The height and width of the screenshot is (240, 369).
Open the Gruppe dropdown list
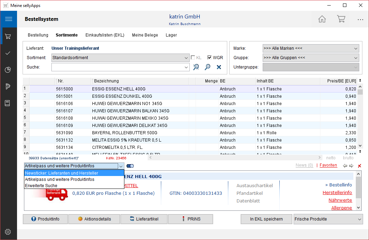355,58
